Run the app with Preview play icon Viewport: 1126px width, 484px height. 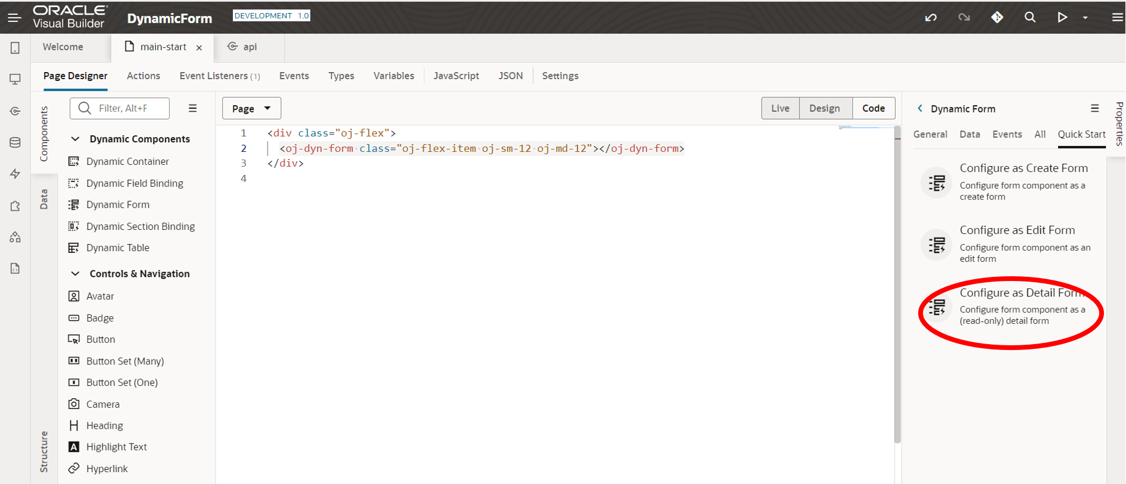pyautogui.click(x=1062, y=17)
